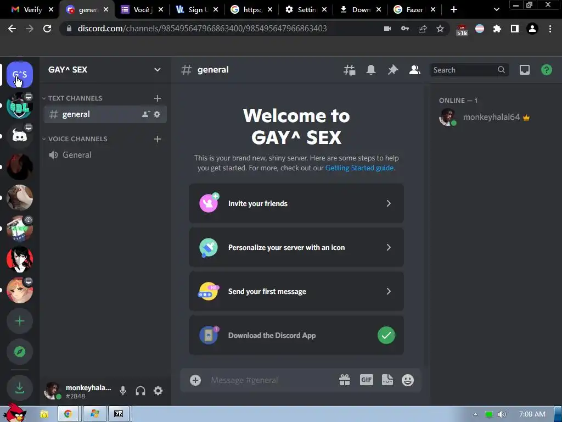The height and width of the screenshot is (422, 562).
Task: Open edit channel gear for general
Action: coord(157,114)
